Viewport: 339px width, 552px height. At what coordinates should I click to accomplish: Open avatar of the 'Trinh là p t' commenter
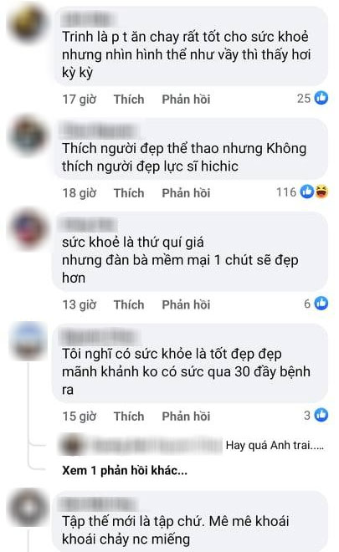click(28, 23)
